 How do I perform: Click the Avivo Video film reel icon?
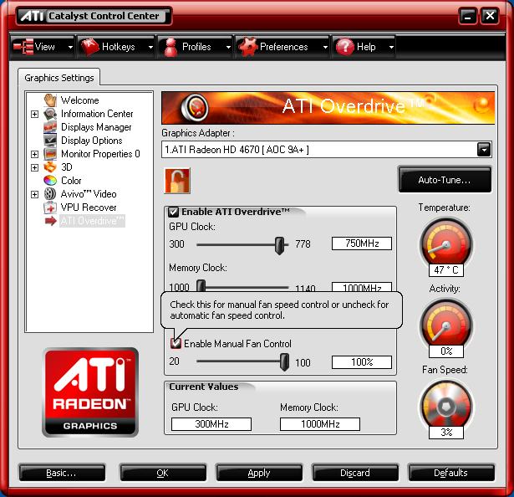pos(50,194)
